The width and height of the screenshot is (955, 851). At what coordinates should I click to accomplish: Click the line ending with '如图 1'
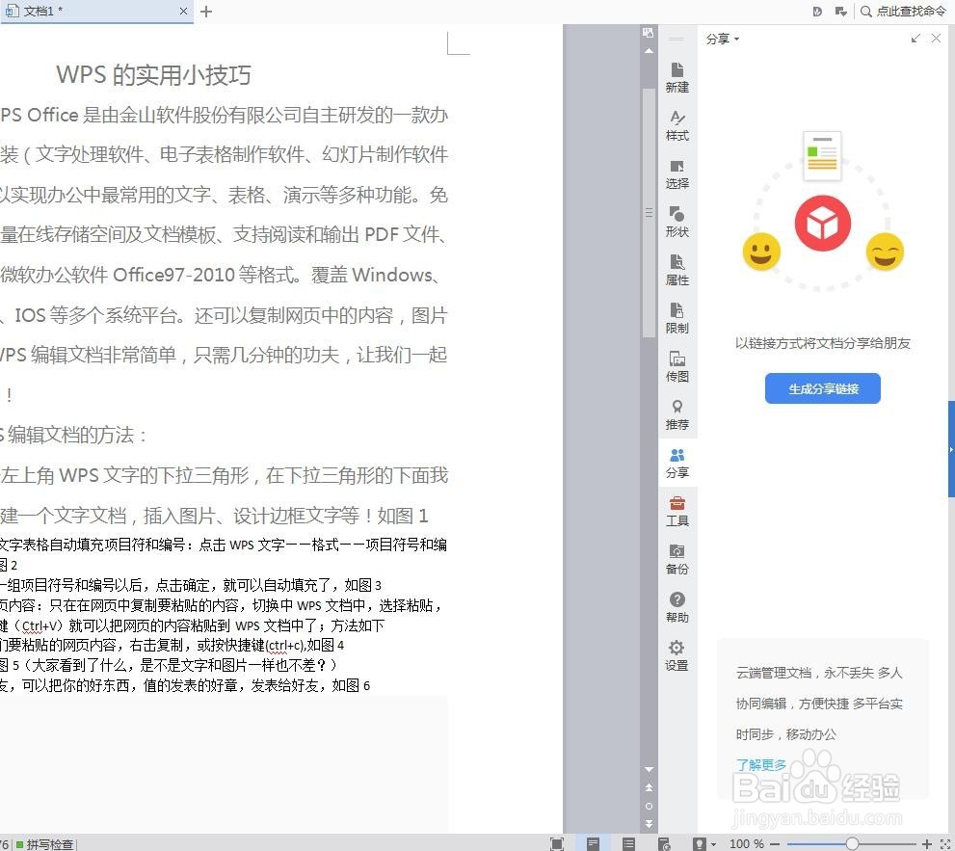[214, 516]
